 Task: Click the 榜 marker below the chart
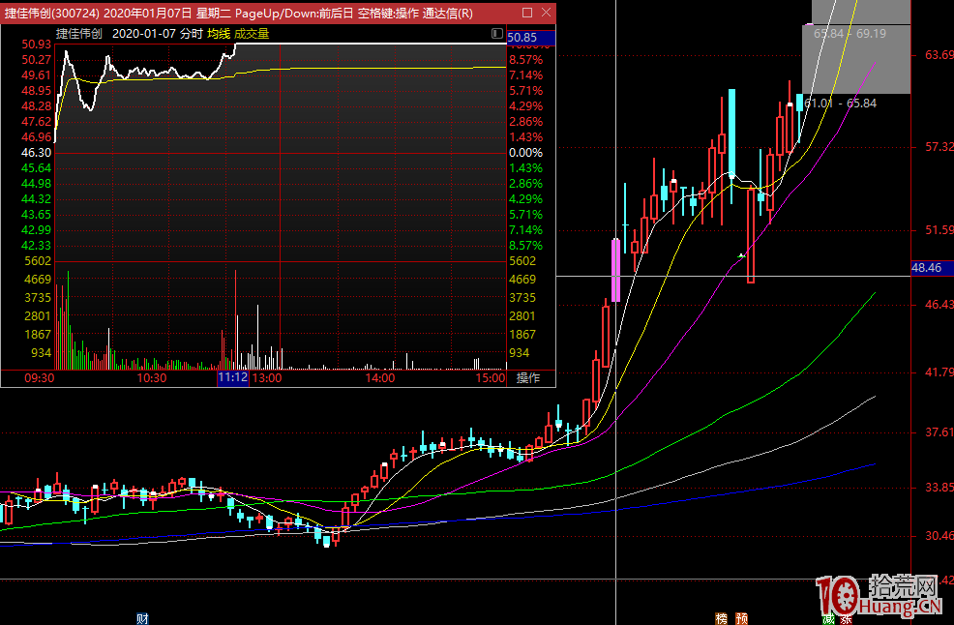(x=721, y=618)
